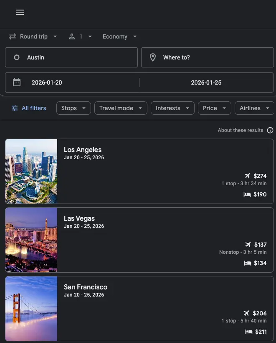
Task: Select the Los Angeles destination title
Action: click(x=83, y=150)
